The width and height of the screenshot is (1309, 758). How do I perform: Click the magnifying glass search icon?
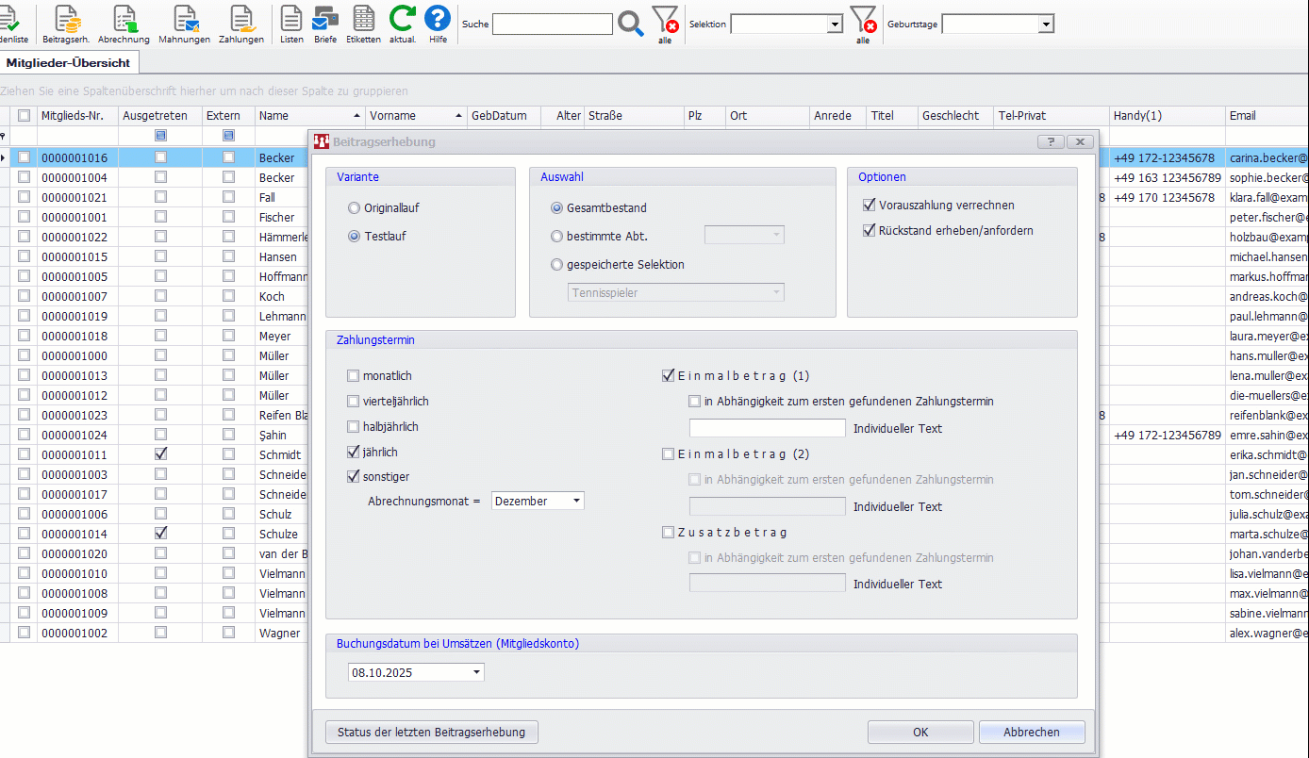coord(631,24)
